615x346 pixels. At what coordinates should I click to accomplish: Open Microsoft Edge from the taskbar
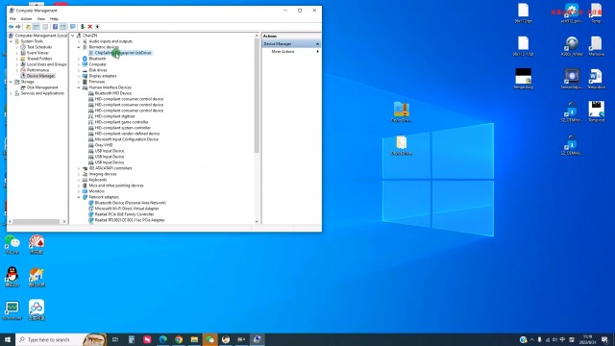pos(162,339)
